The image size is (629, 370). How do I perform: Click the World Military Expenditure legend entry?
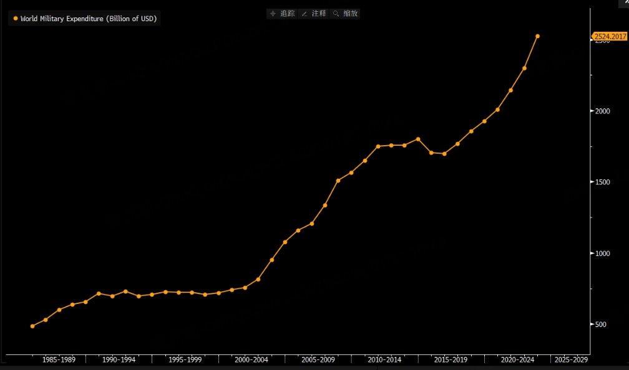(x=85, y=19)
